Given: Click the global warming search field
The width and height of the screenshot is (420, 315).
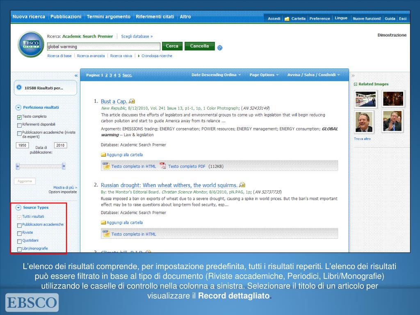Looking at the screenshot, I should [104, 47].
